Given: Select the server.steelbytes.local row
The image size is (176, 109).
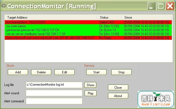Looking at the screenshot, I should 88,34.
